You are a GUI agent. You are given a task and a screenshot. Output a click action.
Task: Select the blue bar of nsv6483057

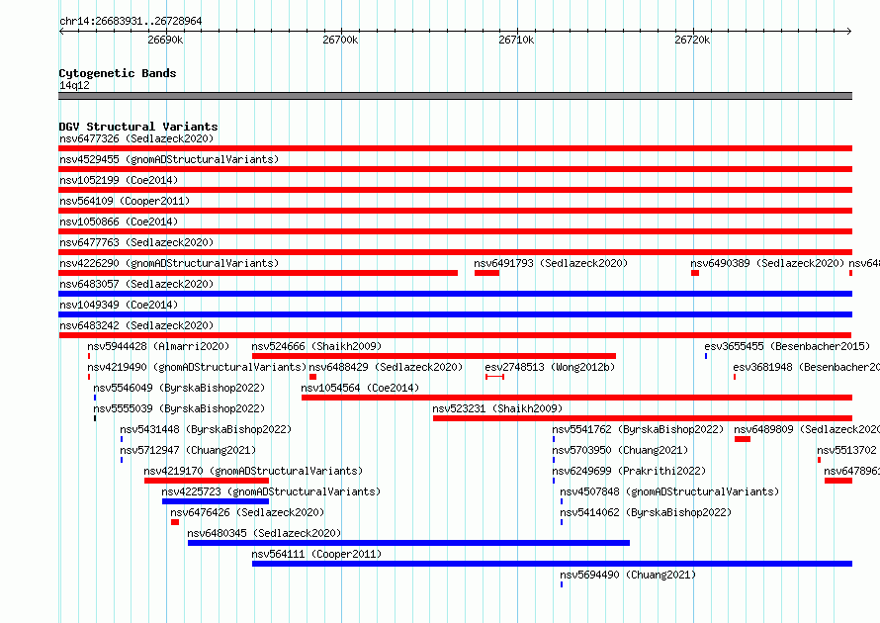tap(455, 294)
